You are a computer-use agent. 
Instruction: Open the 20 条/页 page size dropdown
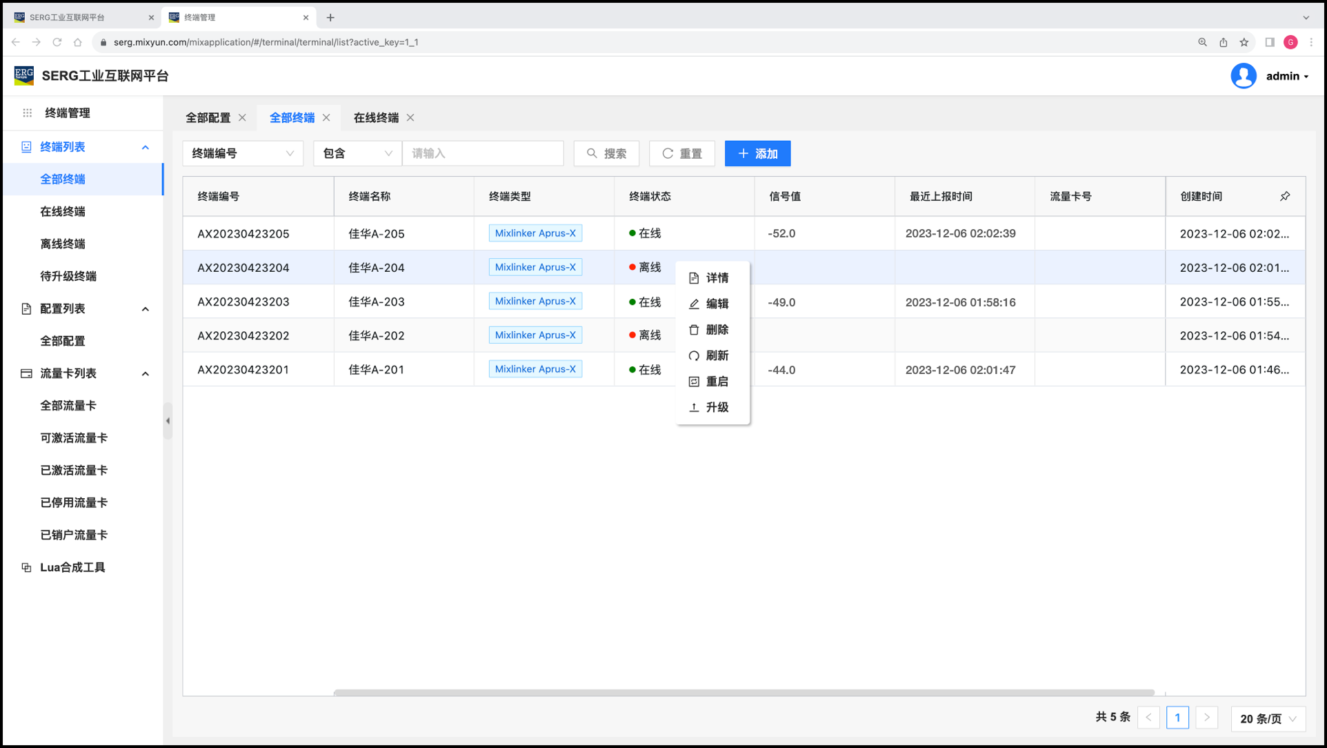click(x=1268, y=718)
